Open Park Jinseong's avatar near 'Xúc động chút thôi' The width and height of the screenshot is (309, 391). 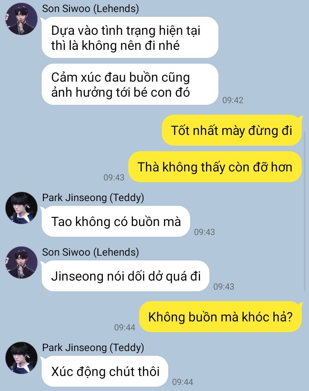[21, 357]
